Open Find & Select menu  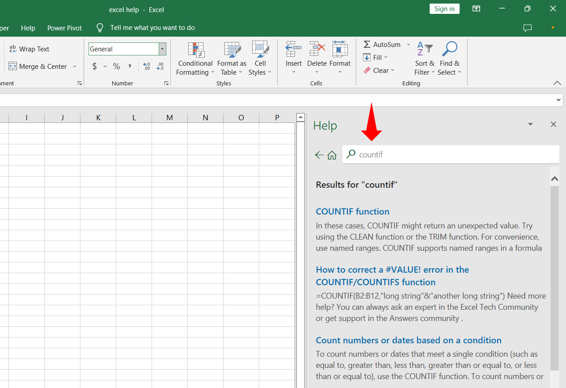click(x=449, y=59)
